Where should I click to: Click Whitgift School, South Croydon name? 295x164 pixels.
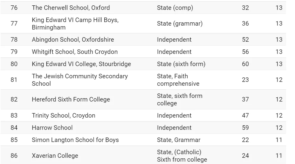coord(75,52)
